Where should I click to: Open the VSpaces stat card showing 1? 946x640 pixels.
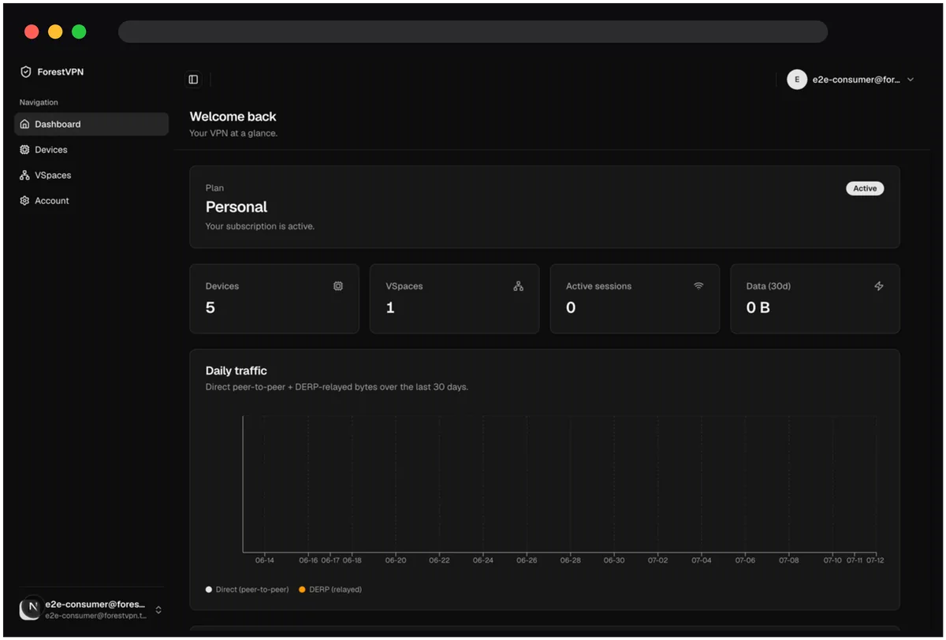point(454,299)
